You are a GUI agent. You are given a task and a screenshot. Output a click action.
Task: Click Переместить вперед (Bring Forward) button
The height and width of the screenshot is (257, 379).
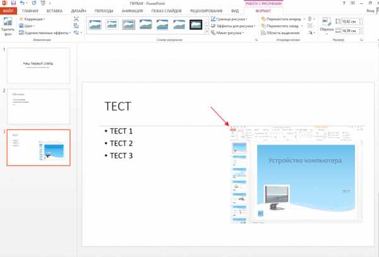(x=281, y=19)
